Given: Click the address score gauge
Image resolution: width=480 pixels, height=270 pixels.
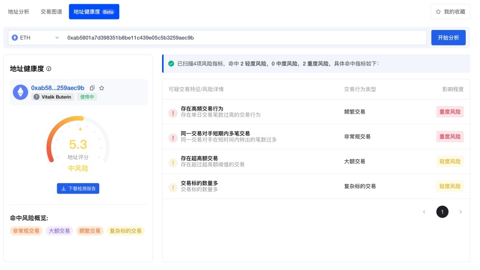Looking at the screenshot, I should tap(78, 143).
